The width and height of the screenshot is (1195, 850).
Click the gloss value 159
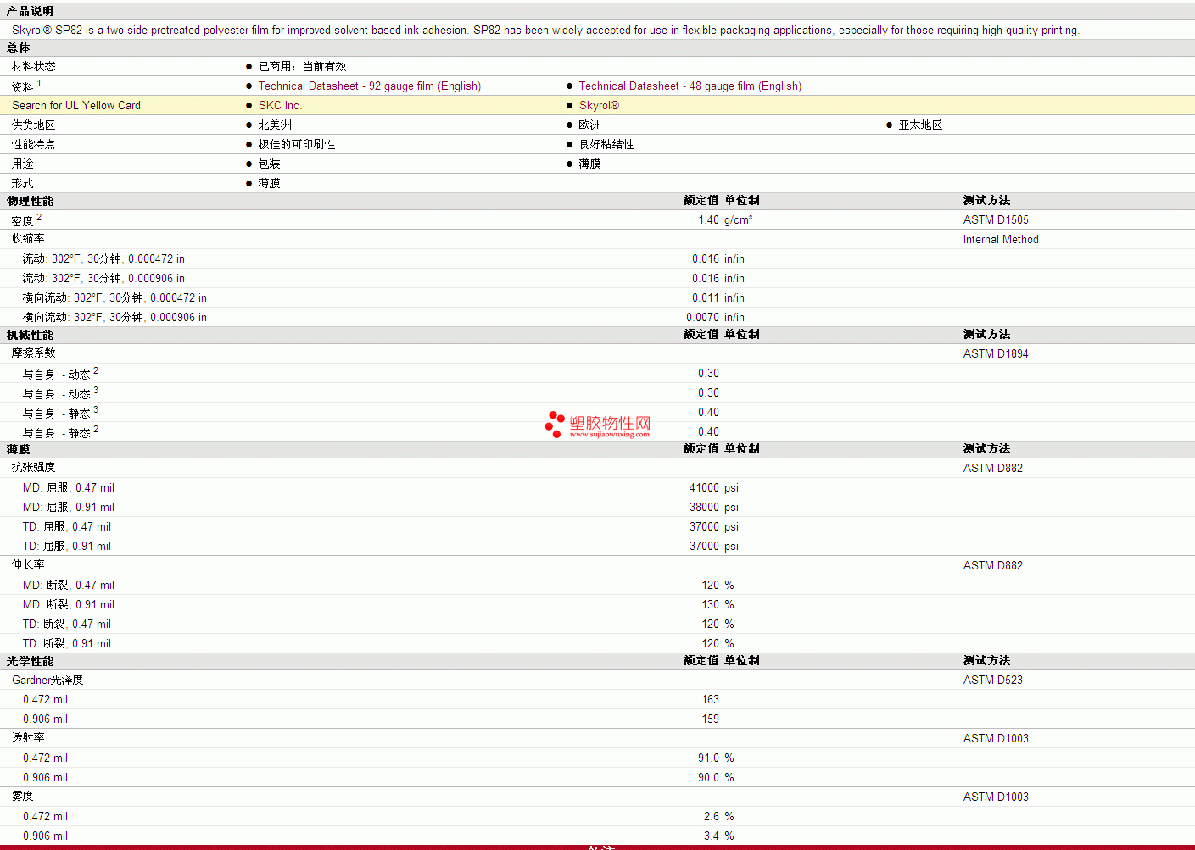tap(711, 719)
